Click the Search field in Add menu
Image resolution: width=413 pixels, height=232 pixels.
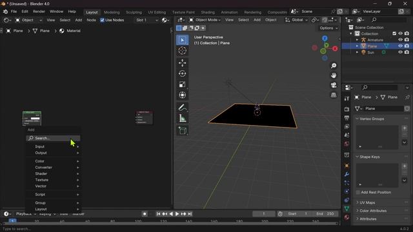click(53, 138)
